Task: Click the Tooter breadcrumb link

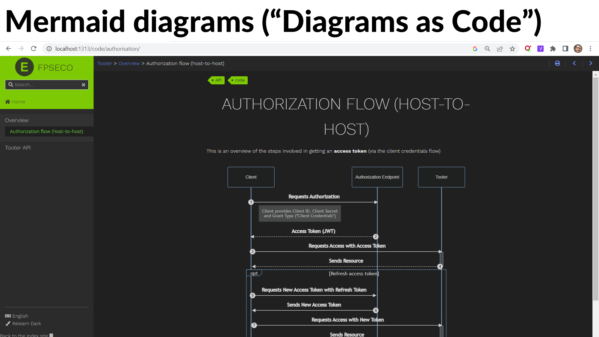Action: [105, 64]
